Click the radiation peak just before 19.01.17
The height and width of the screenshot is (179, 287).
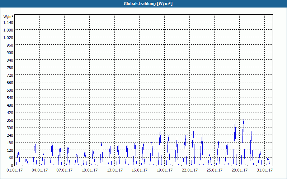[x=160, y=131]
